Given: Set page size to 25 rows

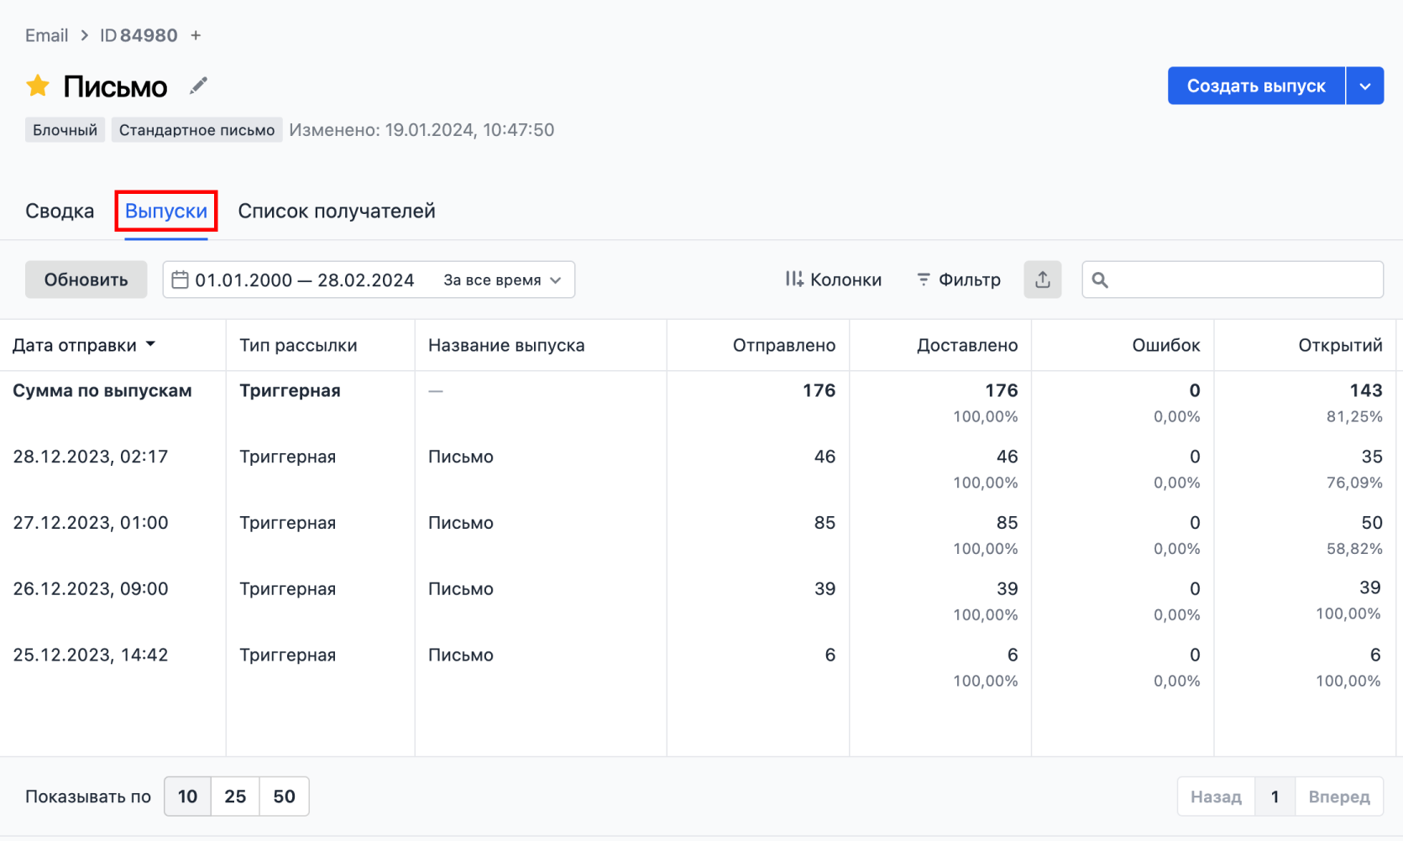Looking at the screenshot, I should click(235, 797).
